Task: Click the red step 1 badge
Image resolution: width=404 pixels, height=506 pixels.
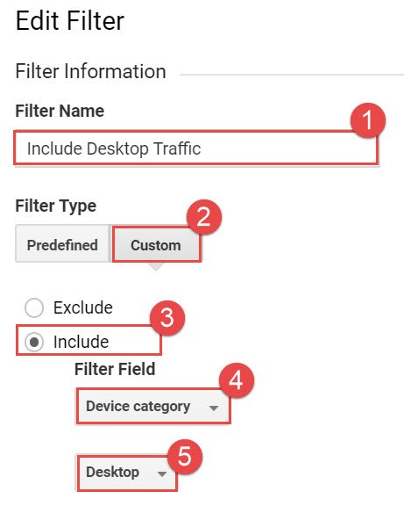Action: coord(367,120)
